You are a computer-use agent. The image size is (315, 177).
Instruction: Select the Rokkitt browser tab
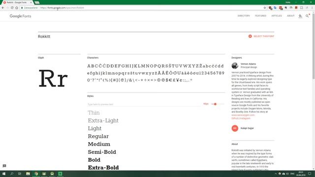click(x=17, y=2)
